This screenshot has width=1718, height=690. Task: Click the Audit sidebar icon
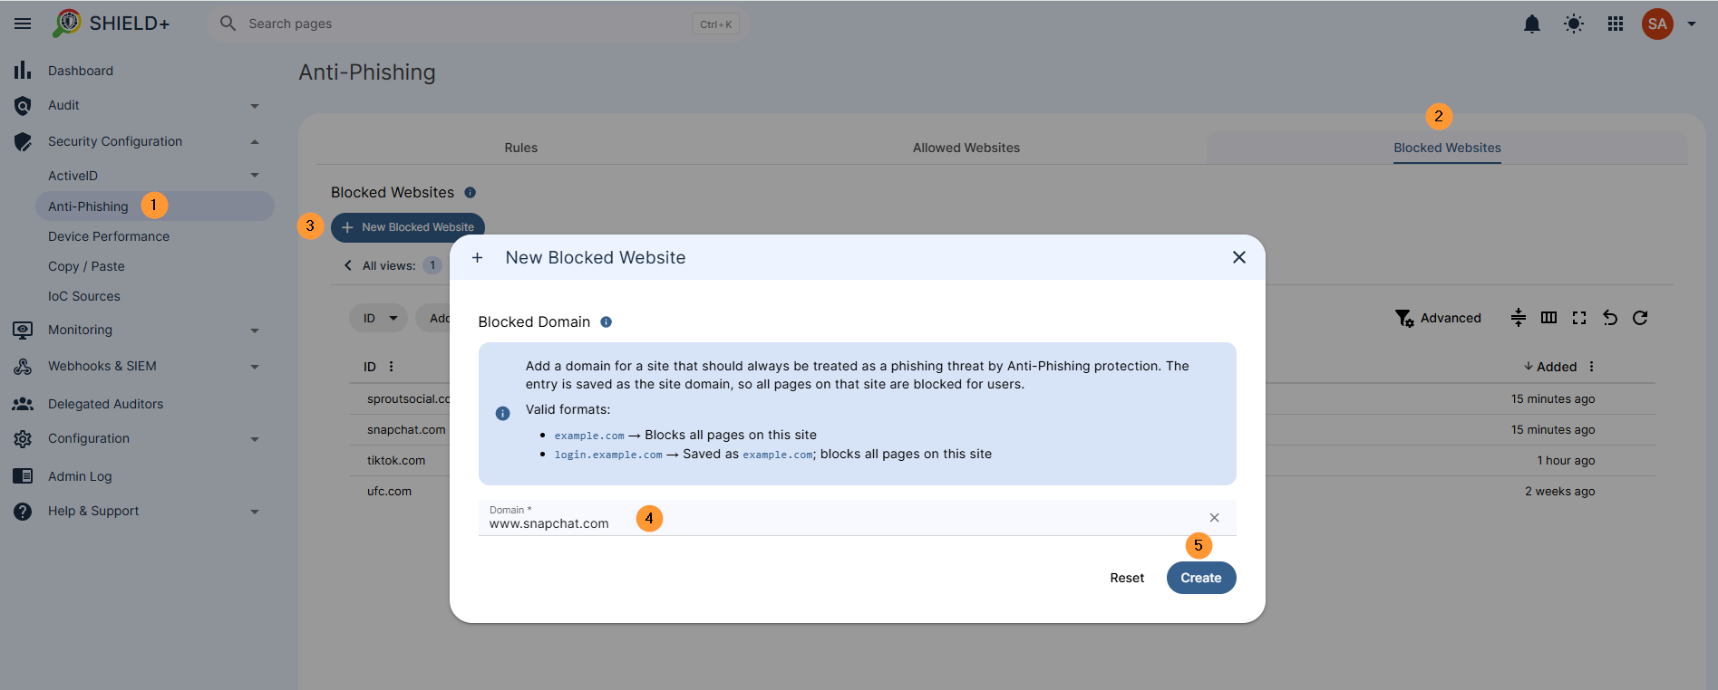click(23, 106)
